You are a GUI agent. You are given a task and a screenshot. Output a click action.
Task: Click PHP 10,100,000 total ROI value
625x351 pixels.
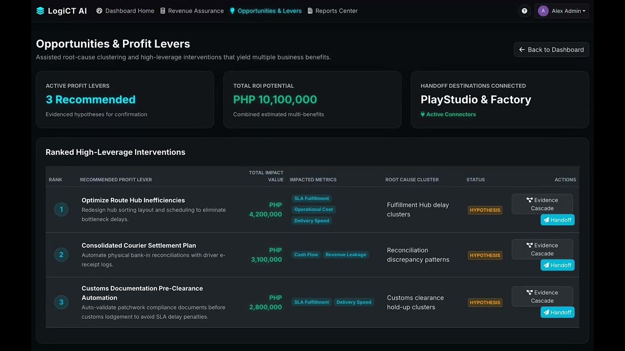click(275, 99)
